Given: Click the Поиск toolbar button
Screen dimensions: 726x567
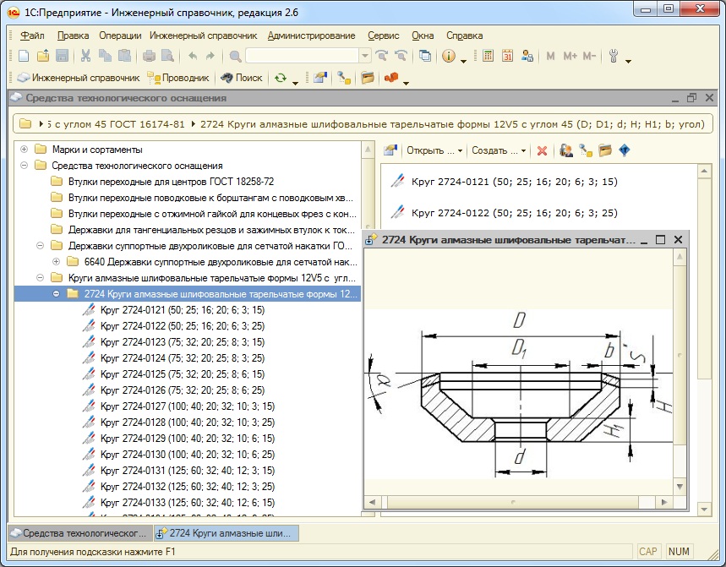Looking at the screenshot, I should [241, 78].
